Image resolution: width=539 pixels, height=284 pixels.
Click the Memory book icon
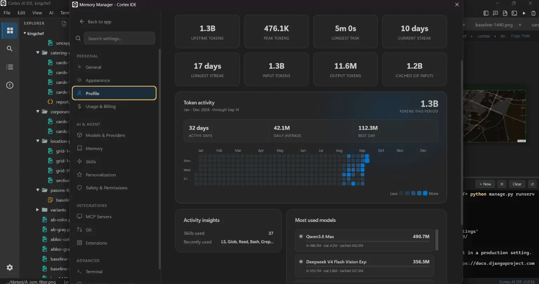tap(79, 148)
